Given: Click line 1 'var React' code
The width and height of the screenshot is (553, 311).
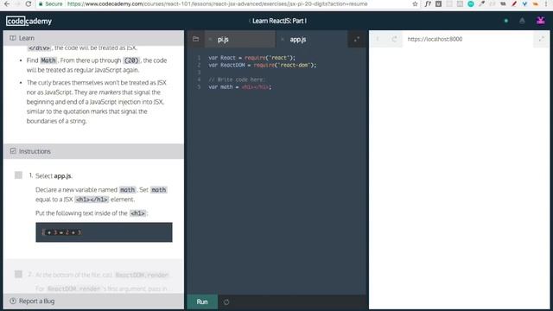Looking at the screenshot, I should click(251, 58).
